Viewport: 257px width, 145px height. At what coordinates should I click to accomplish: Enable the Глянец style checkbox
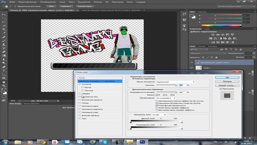point(80,103)
